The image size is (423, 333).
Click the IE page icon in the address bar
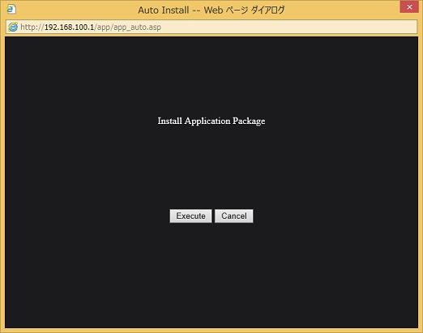click(13, 27)
